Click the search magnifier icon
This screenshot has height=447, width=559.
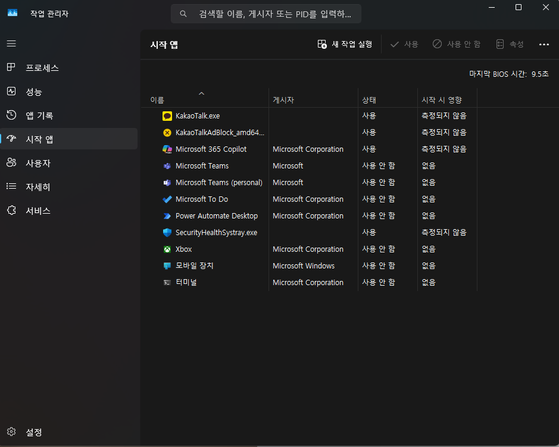(183, 14)
